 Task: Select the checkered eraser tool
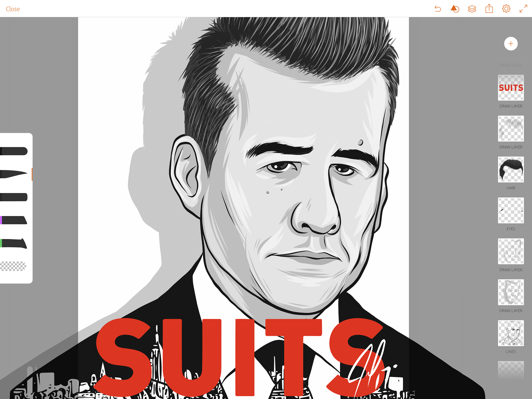click(x=13, y=266)
